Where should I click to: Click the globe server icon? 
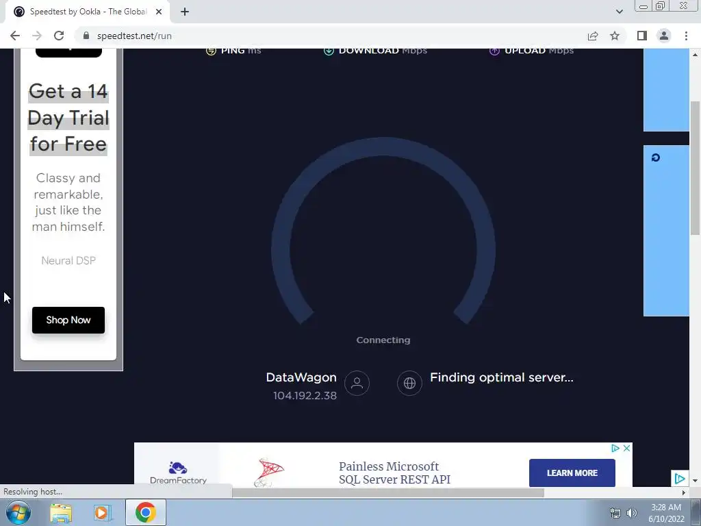click(409, 384)
